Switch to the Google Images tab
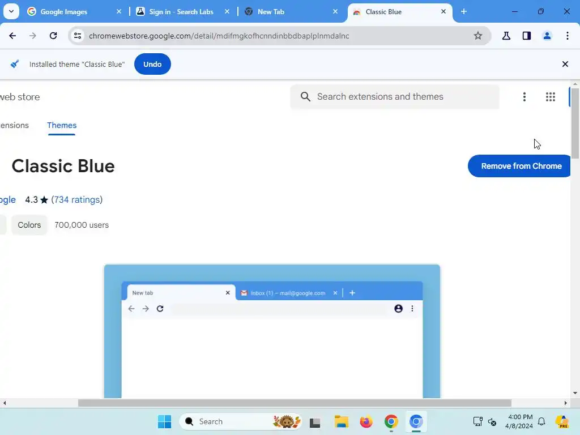The image size is (580, 435). 63,12
